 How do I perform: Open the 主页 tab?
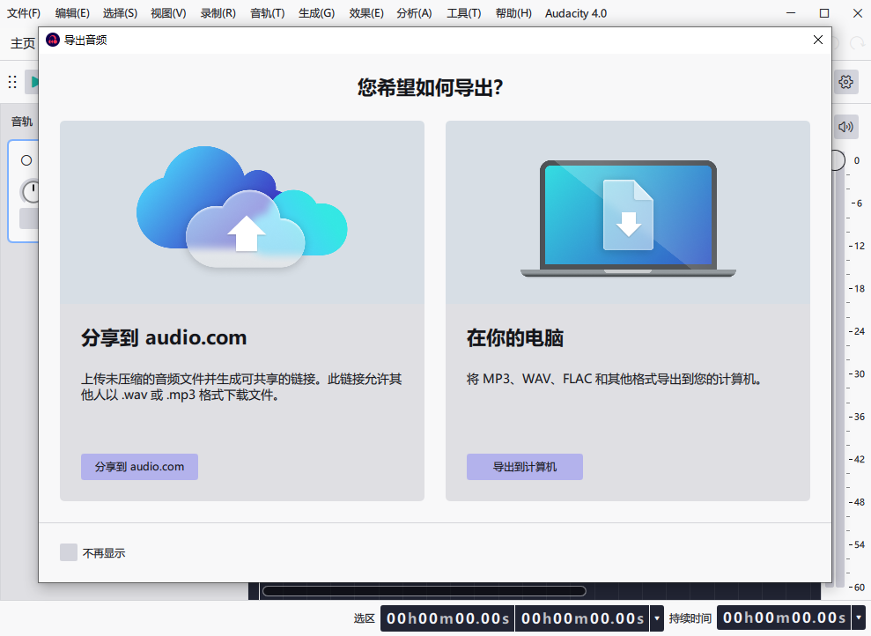coord(23,43)
